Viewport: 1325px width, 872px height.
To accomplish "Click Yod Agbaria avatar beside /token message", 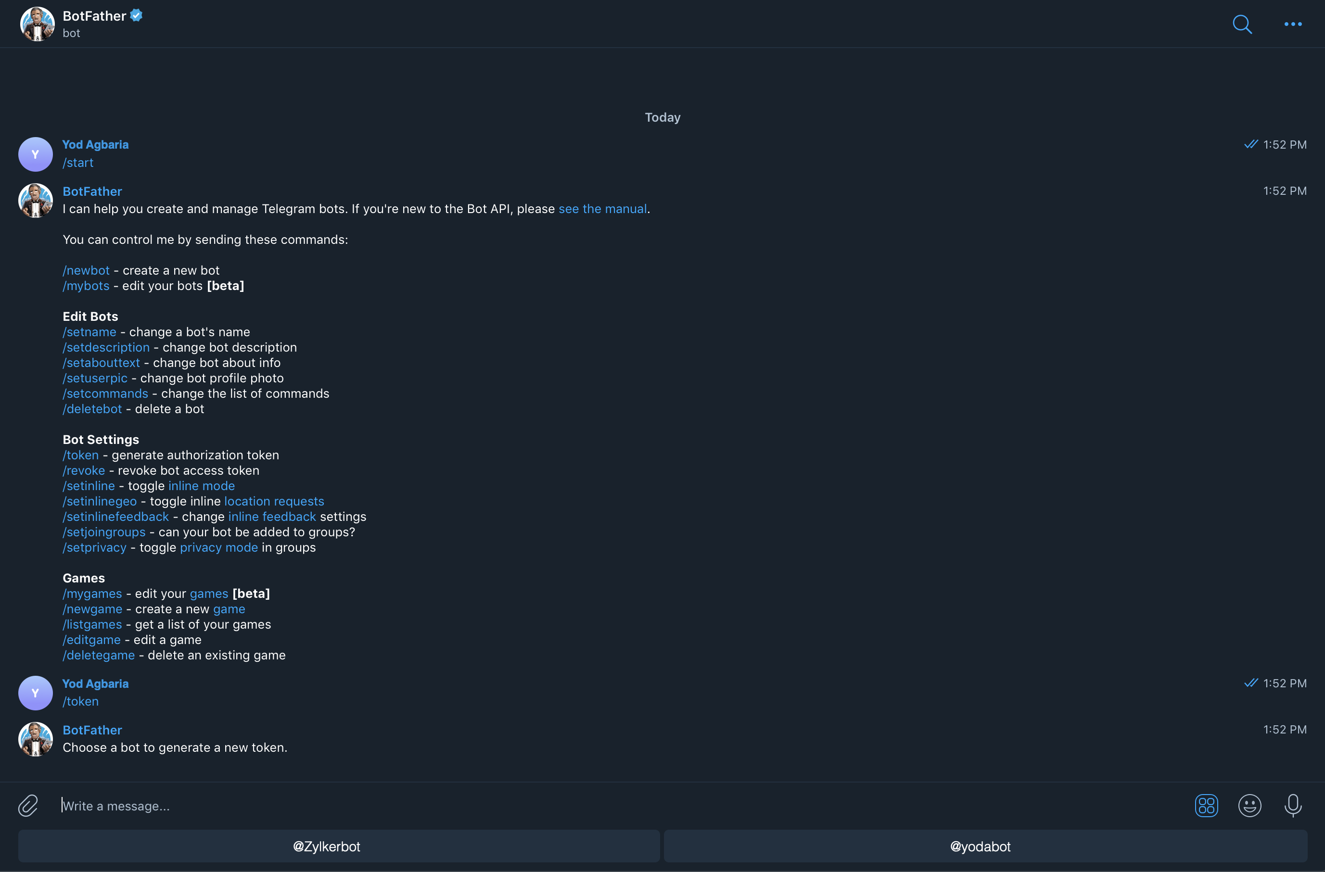I will coord(36,693).
